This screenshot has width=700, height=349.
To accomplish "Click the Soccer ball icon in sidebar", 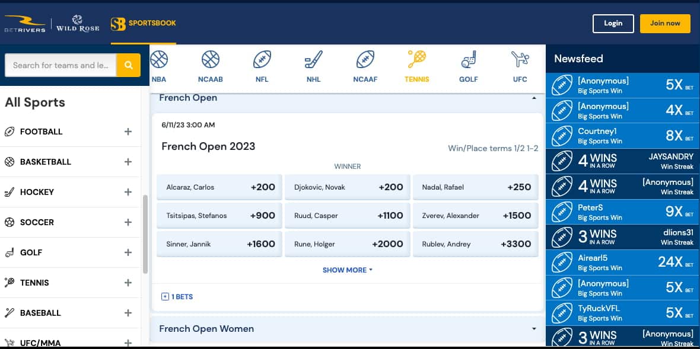I will pos(9,222).
